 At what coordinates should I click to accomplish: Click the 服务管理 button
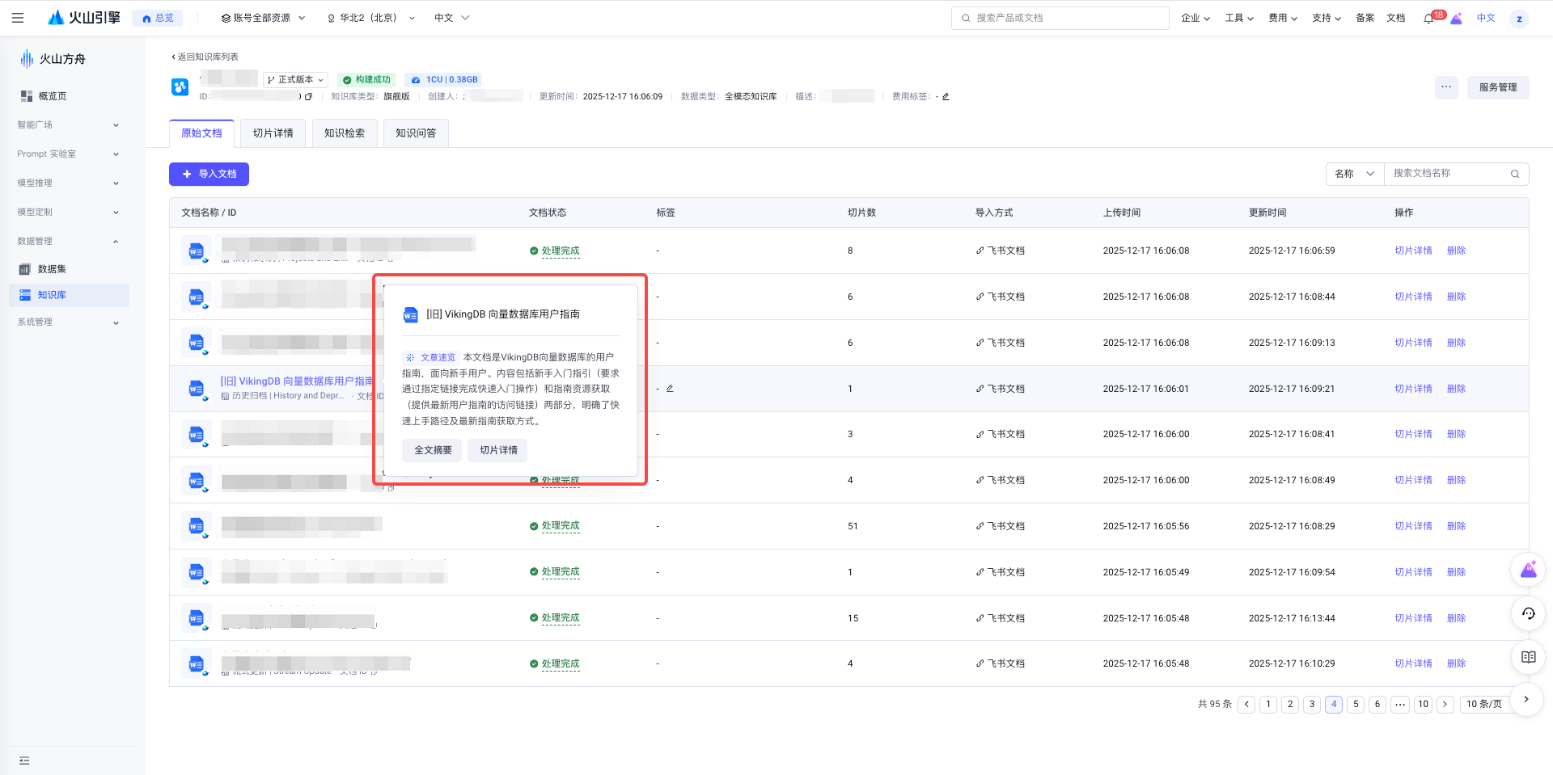coord(1498,87)
